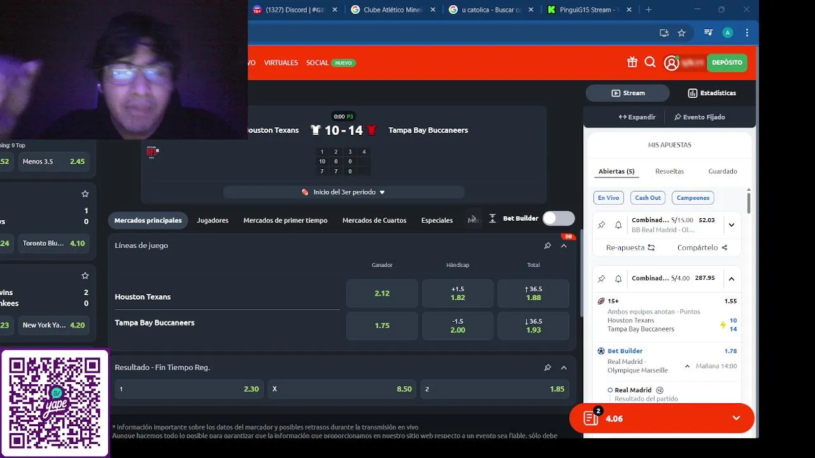Bet Houston Texans winner at 2.12
The image size is (815, 458).
tap(382, 293)
